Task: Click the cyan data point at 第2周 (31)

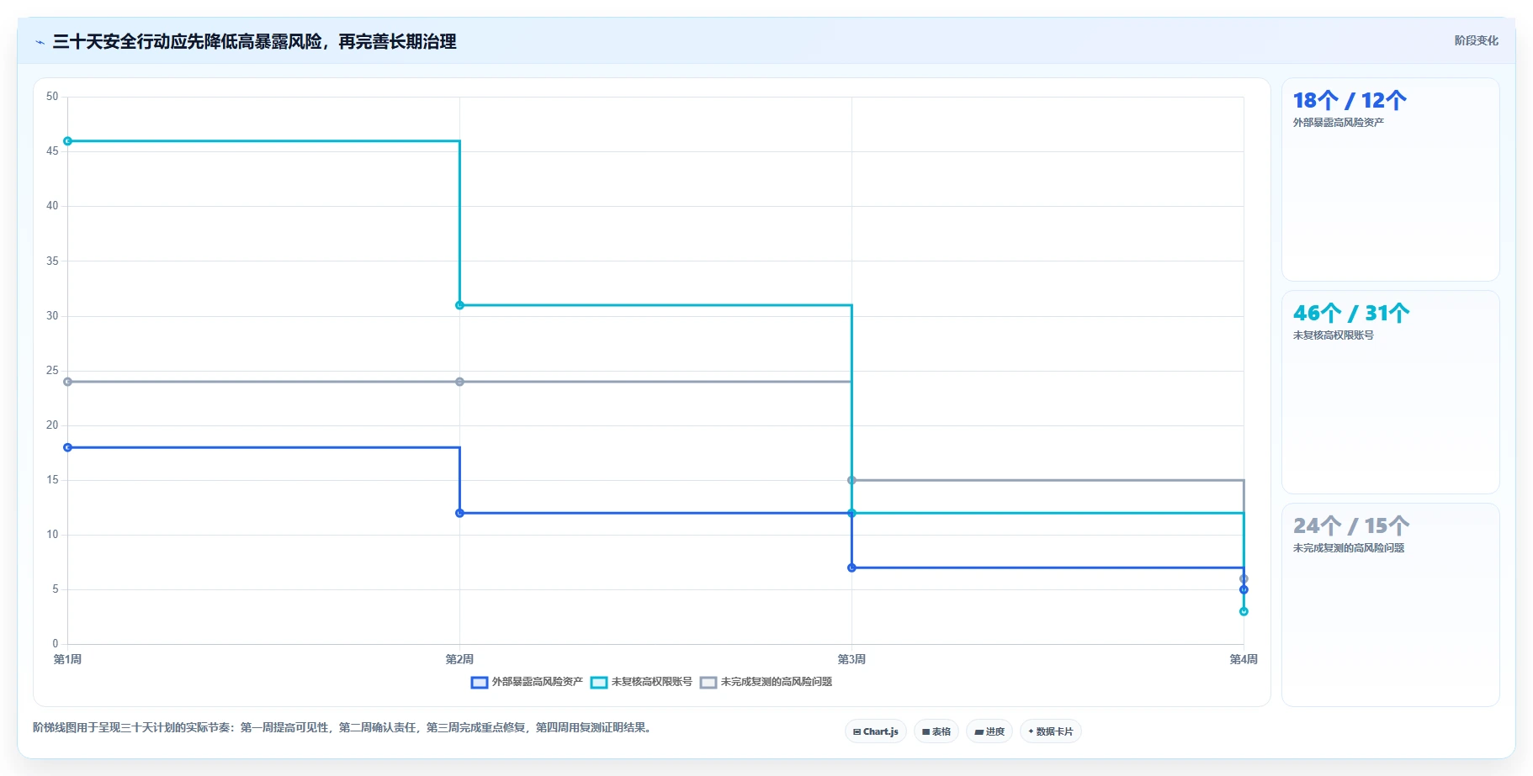Action: click(459, 305)
